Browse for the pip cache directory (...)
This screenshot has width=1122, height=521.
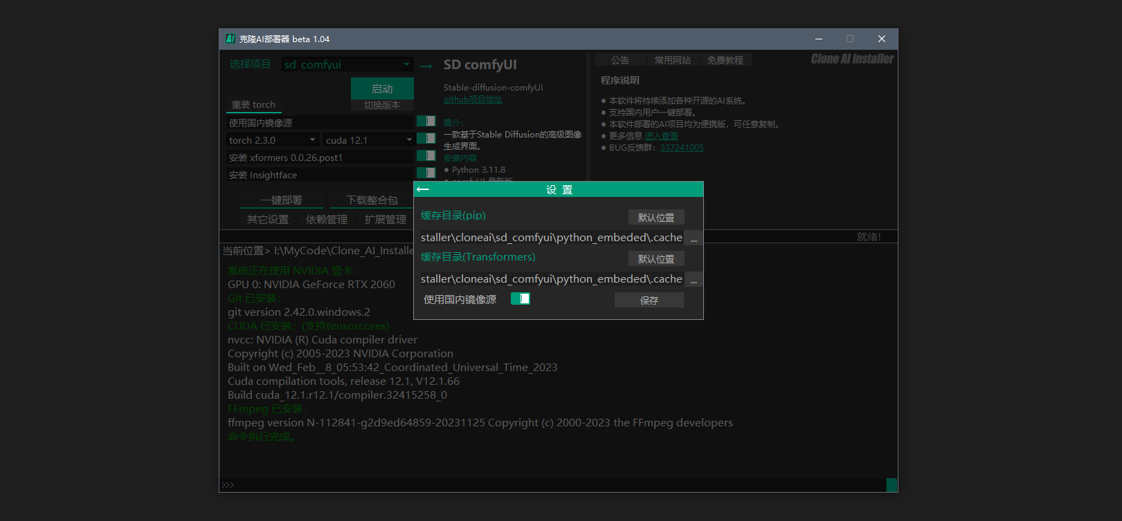[694, 238]
